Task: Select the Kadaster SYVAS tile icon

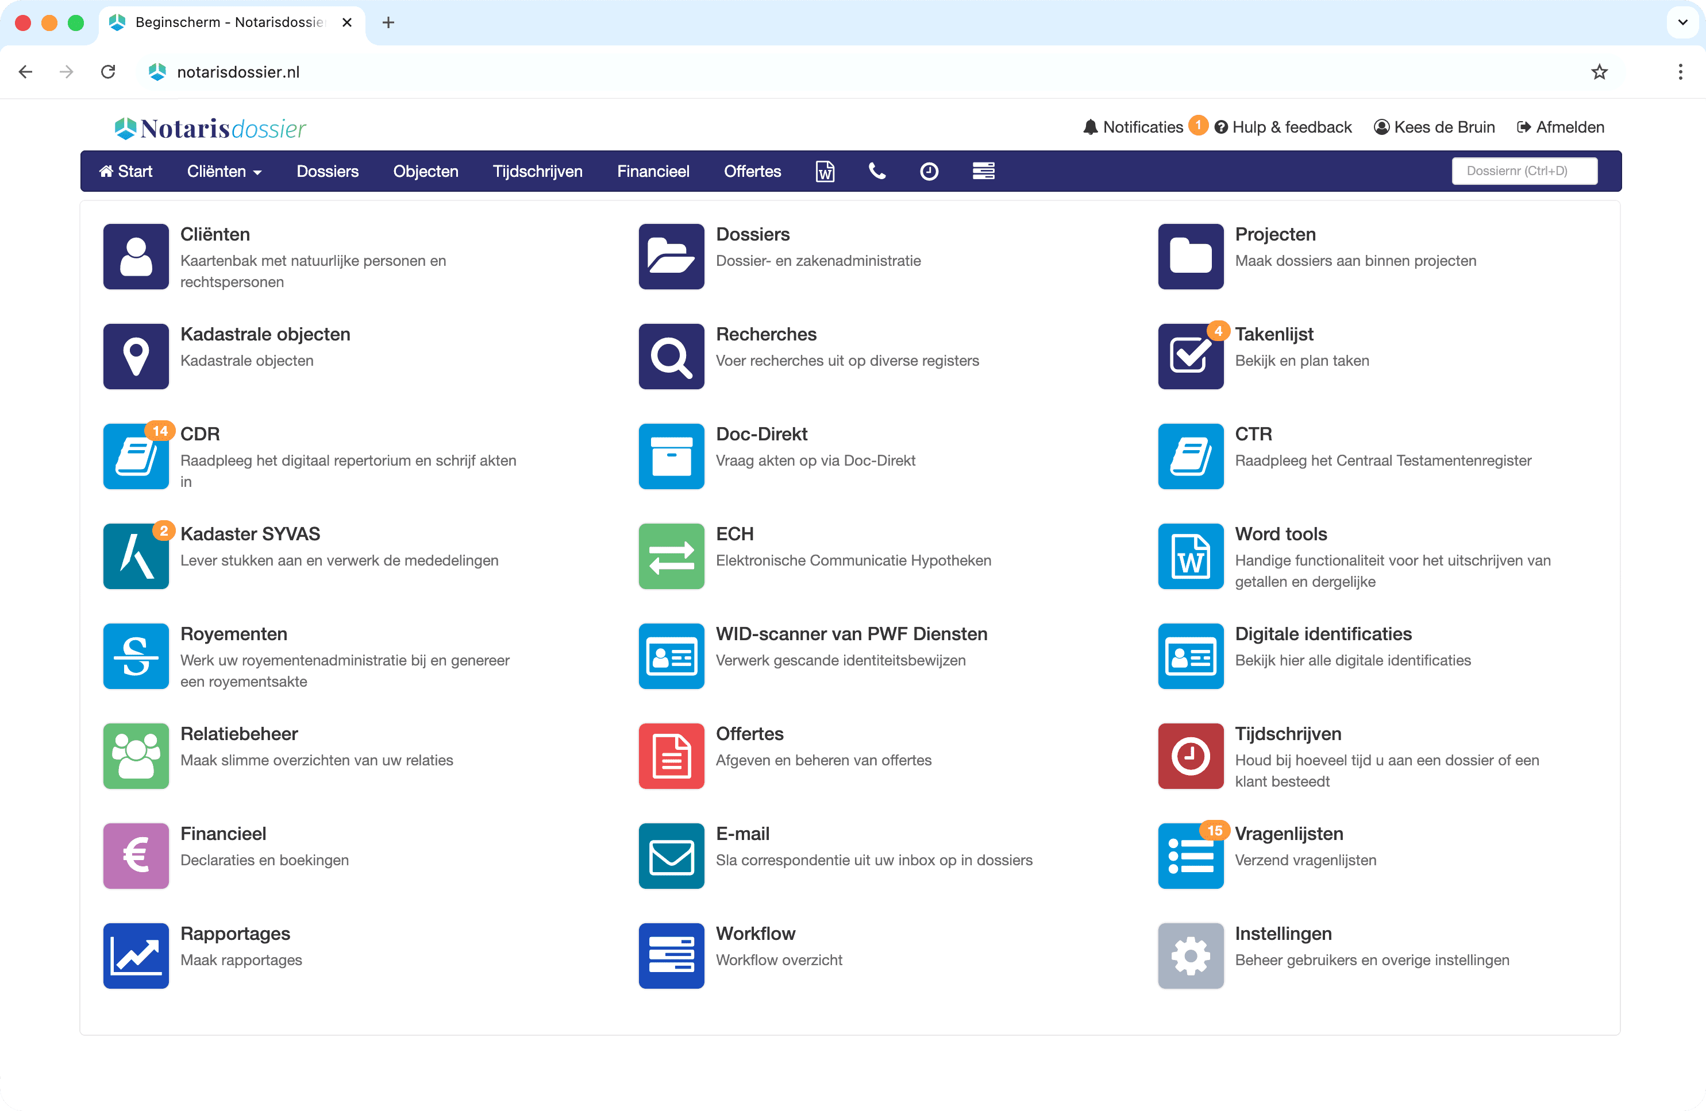Action: point(136,556)
